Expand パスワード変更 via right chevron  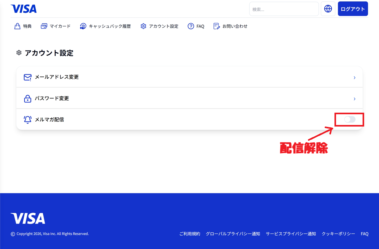354,99
